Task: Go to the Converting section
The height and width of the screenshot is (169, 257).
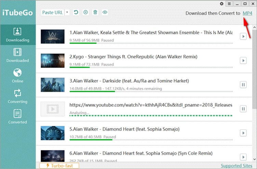Action: [18, 96]
